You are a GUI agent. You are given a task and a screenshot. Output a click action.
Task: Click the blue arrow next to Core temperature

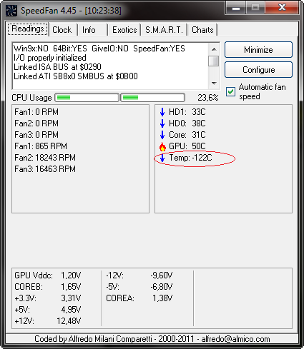(x=162, y=135)
